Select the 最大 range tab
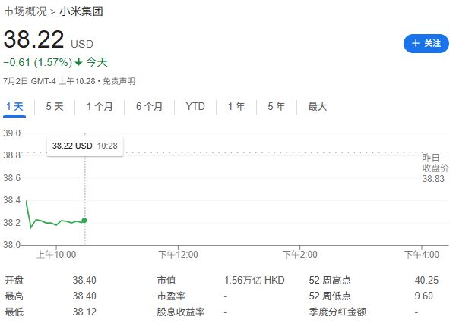This screenshot has width=456, height=323. [x=317, y=106]
